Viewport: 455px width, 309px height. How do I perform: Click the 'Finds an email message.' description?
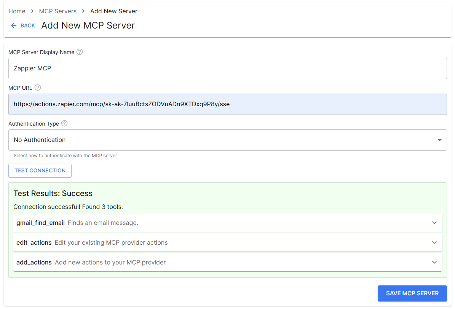pos(103,223)
